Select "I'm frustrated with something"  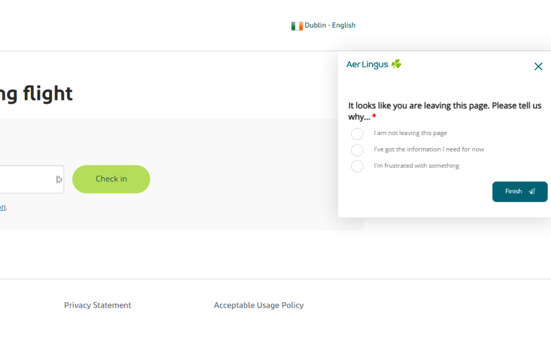[x=357, y=166]
